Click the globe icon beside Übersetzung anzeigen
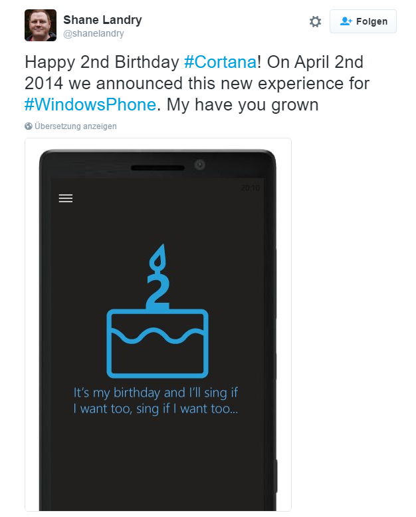The width and height of the screenshot is (416, 517). click(29, 126)
